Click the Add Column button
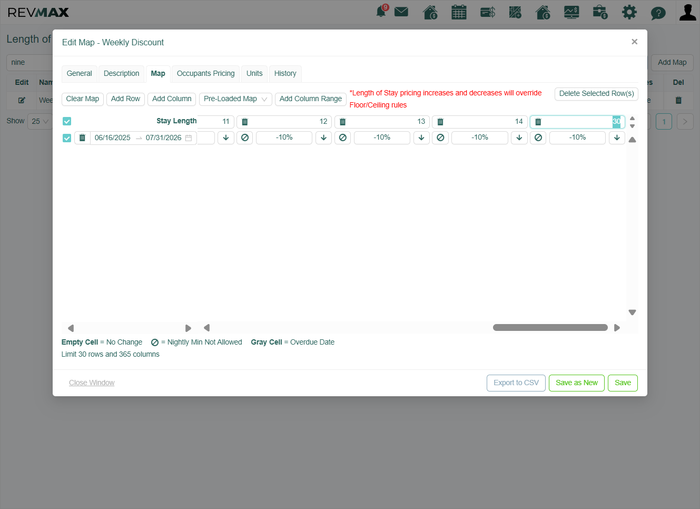This screenshot has width=700, height=509. coord(172,99)
